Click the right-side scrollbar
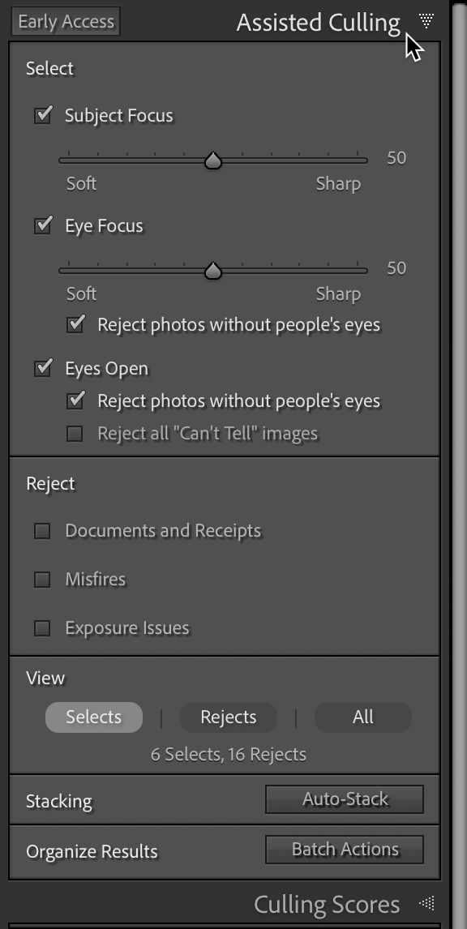Viewport: 467px width, 929px height. click(460, 464)
